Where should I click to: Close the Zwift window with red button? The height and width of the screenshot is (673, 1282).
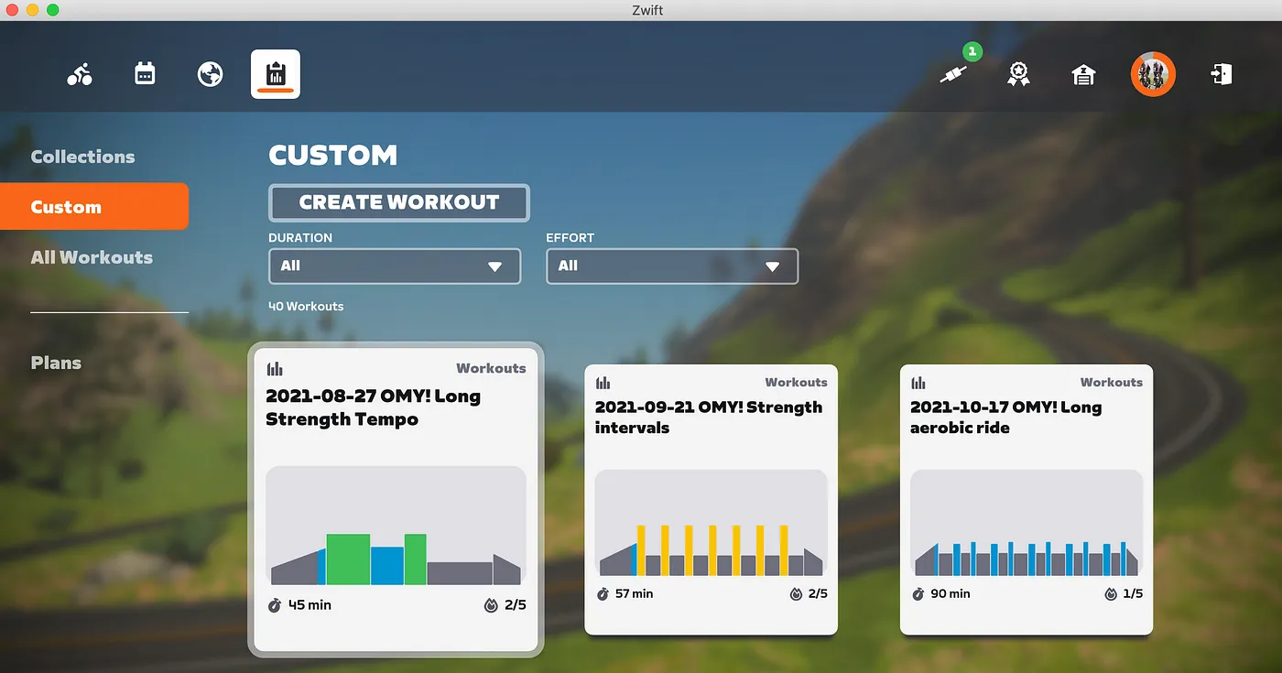coord(13,9)
